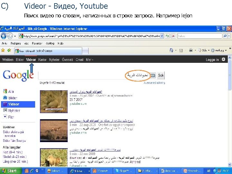Image resolution: width=232 pixels, height=174 pixels.
Task: Click Nyheter in the Google top bar
Action: pos(54,60)
